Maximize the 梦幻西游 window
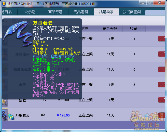The width and height of the screenshot is (167, 132). click(x=150, y=3)
